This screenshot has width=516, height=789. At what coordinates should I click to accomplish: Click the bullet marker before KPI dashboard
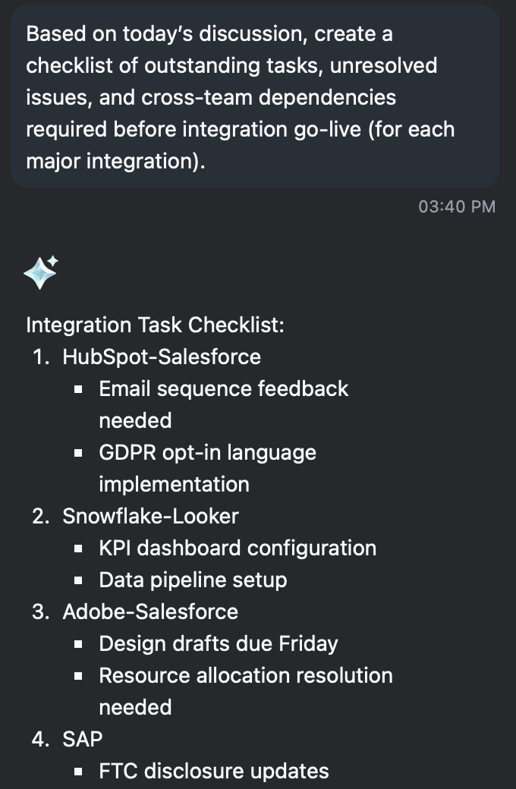(x=78, y=549)
